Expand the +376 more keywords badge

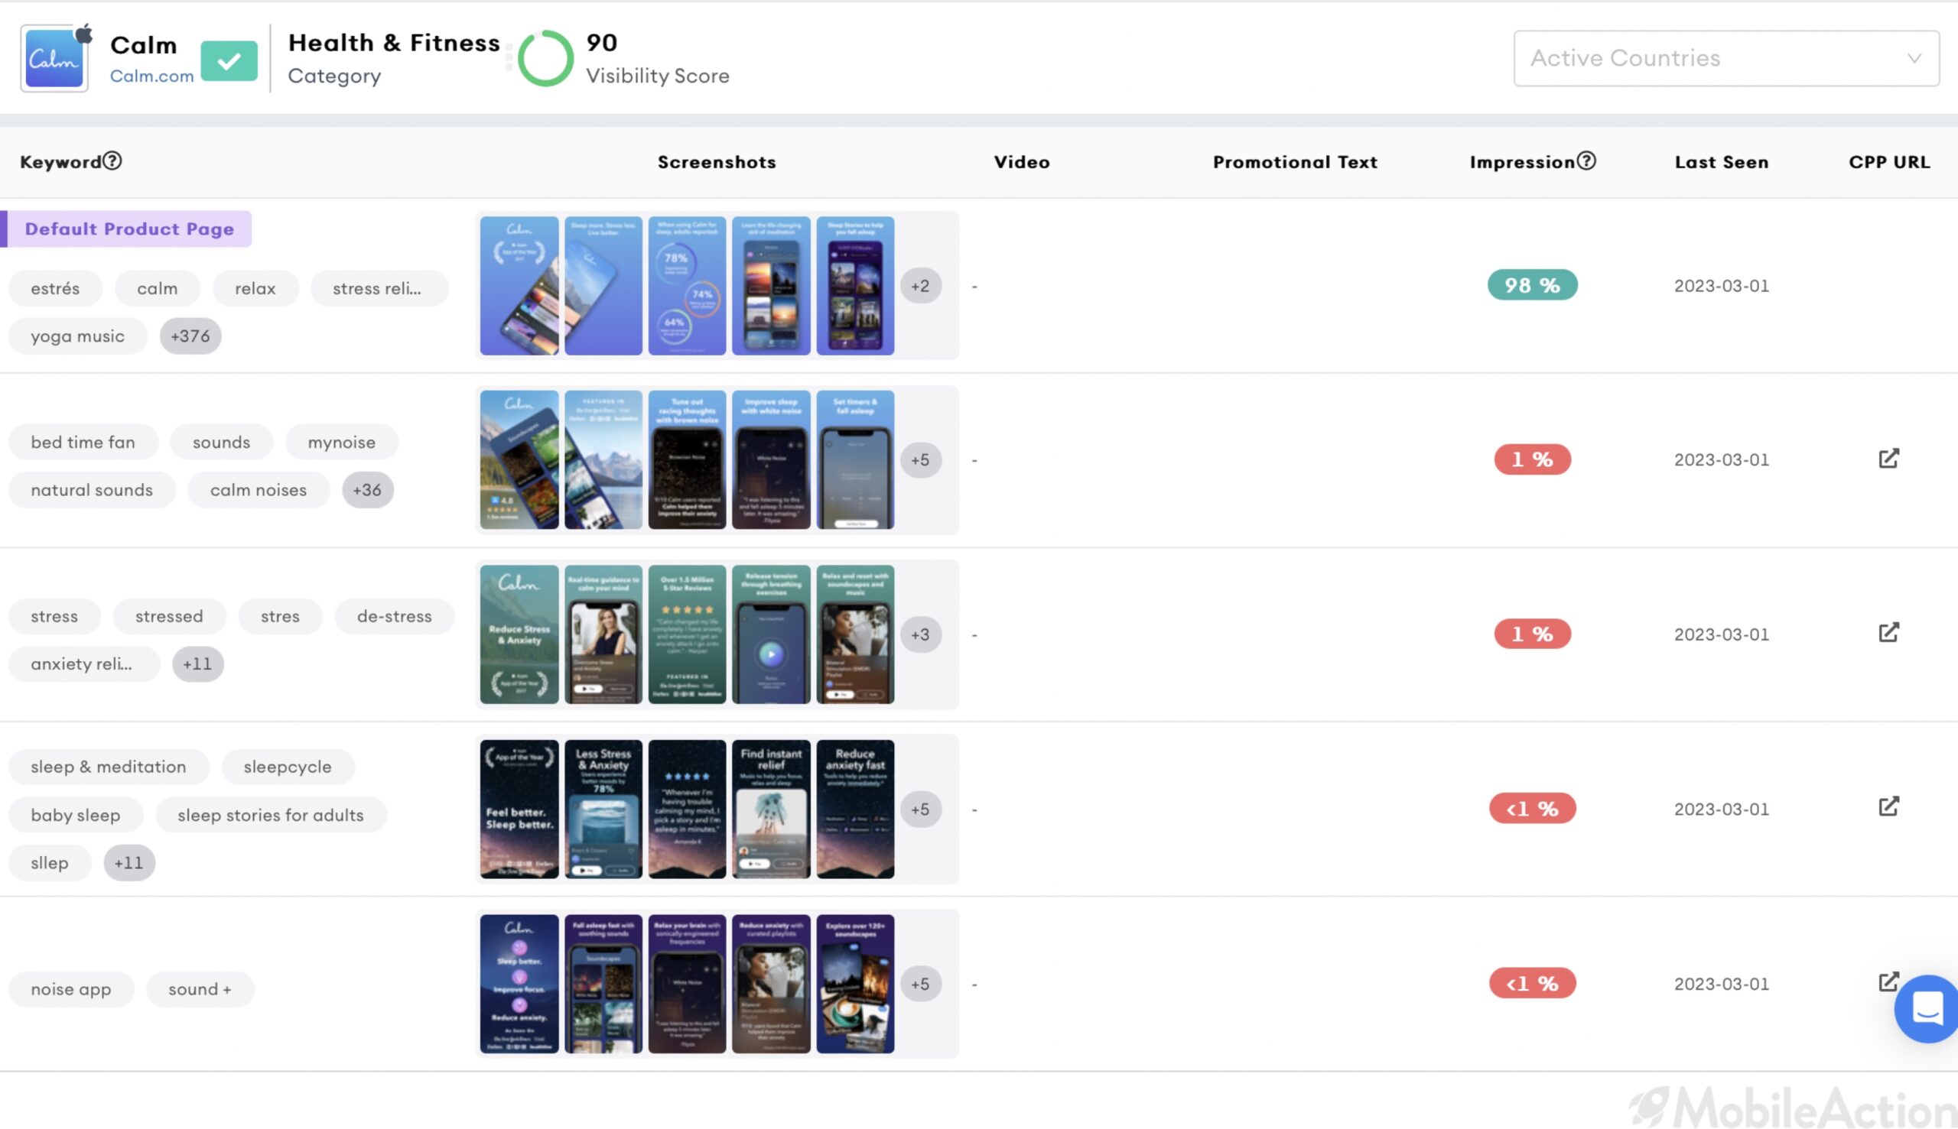click(190, 336)
